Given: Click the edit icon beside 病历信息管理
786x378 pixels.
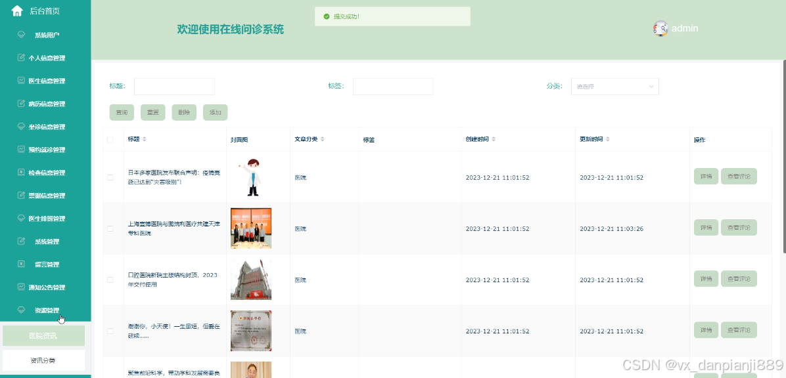Looking at the screenshot, I should pyautogui.click(x=21, y=104).
